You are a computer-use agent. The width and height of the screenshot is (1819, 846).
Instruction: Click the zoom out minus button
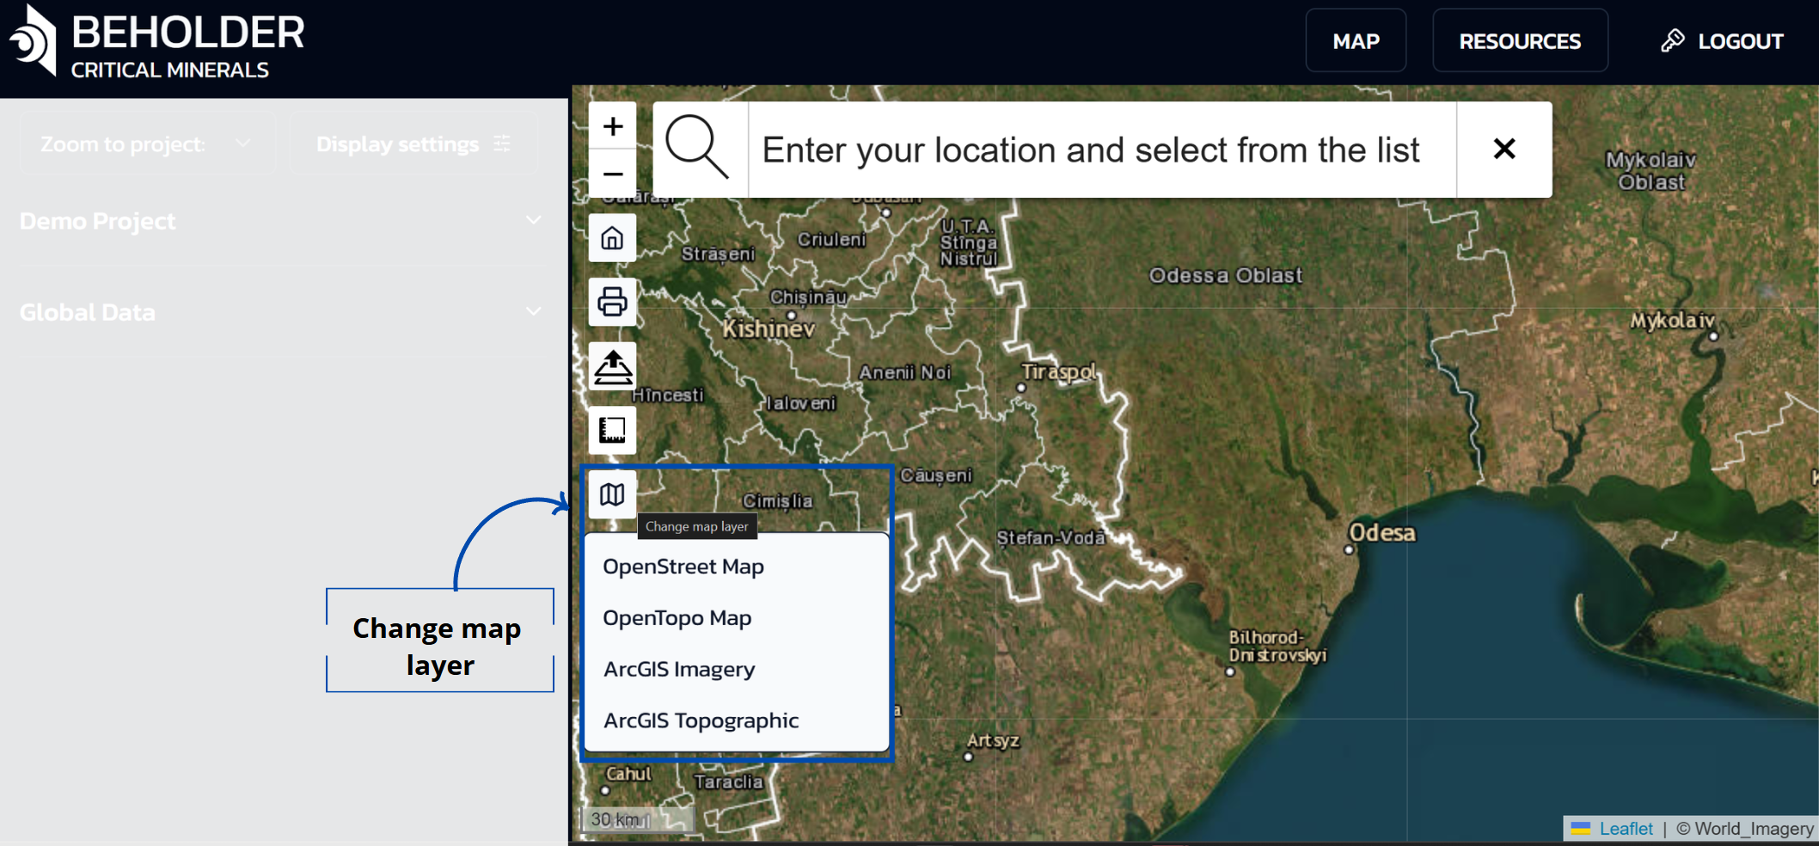tap(612, 175)
